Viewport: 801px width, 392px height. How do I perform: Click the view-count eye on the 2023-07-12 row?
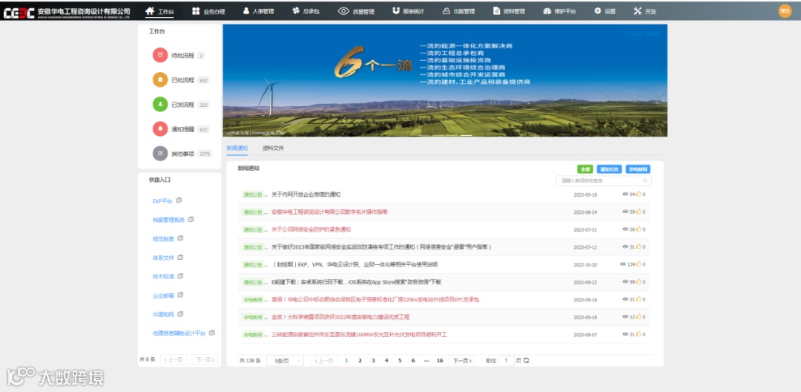pyautogui.click(x=625, y=246)
